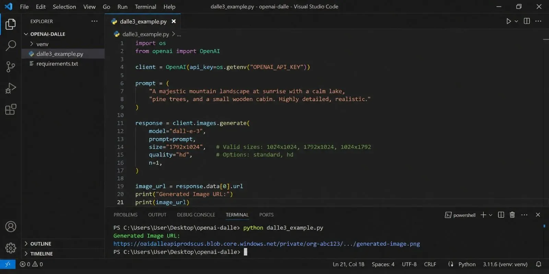
Task: Open the Terminal menu
Action: (x=145, y=7)
